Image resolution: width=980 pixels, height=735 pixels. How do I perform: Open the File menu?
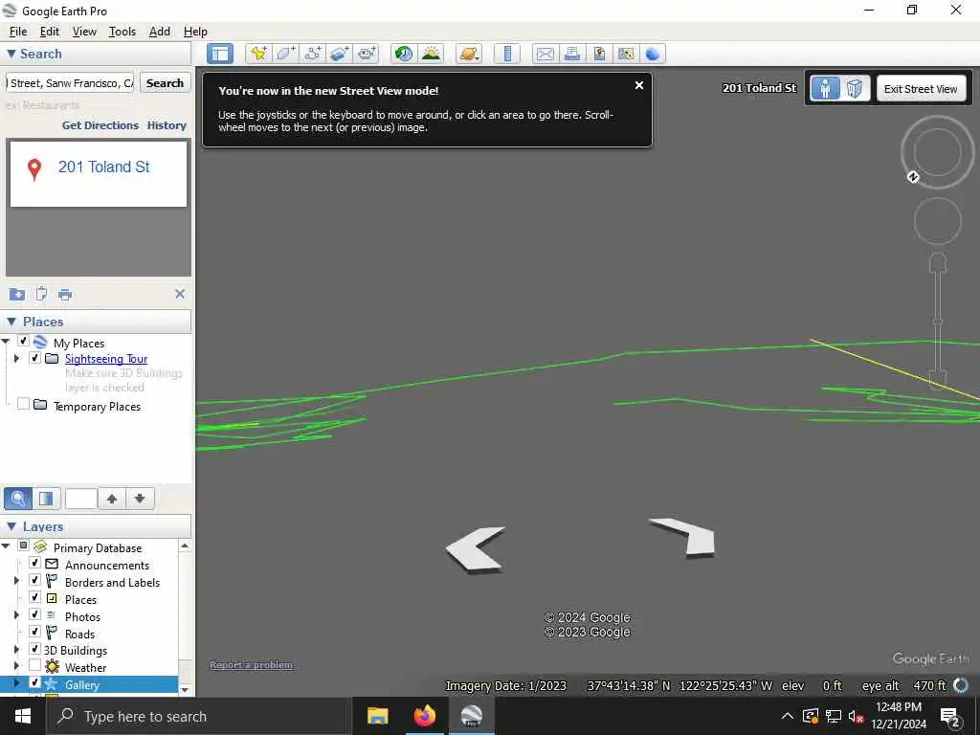[x=18, y=32]
